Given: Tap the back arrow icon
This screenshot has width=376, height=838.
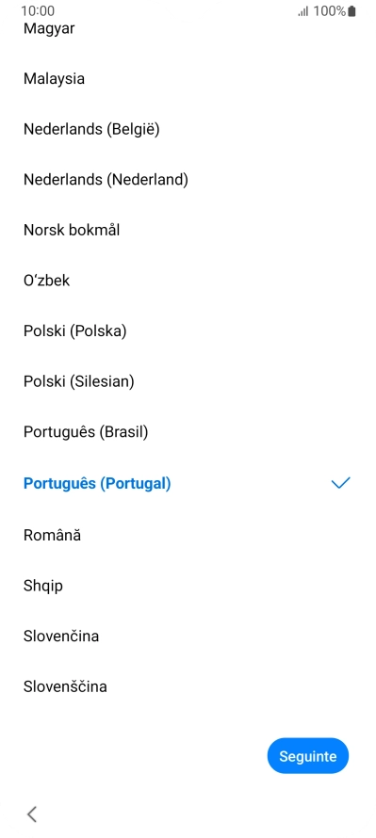Looking at the screenshot, I should pos(32,814).
